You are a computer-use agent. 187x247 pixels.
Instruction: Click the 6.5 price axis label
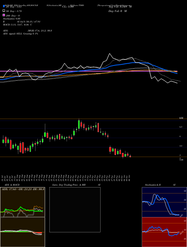coord(181,127)
